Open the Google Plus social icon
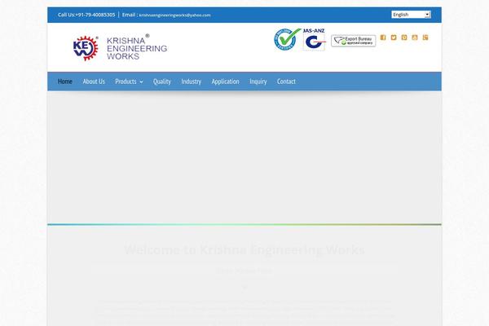The height and width of the screenshot is (326, 489). coord(425,37)
